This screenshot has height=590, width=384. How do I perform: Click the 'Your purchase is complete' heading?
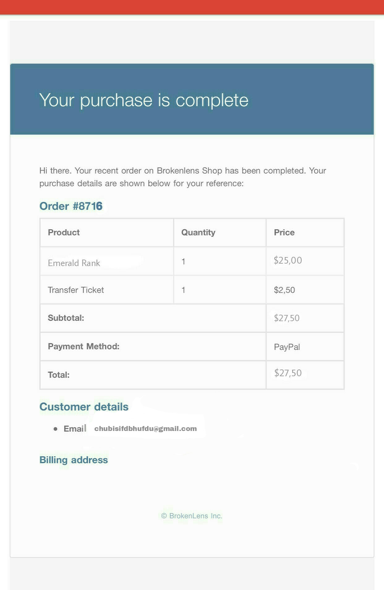144,100
